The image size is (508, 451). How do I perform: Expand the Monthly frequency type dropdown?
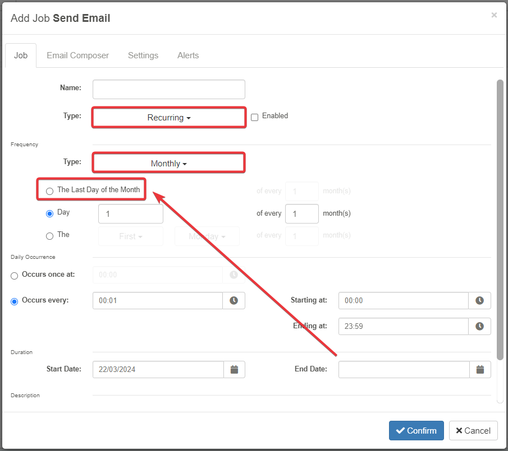coord(169,164)
